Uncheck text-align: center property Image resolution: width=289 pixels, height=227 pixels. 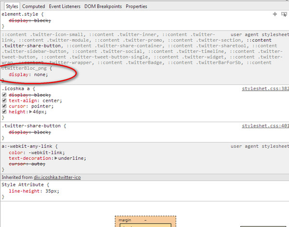coord(4,100)
